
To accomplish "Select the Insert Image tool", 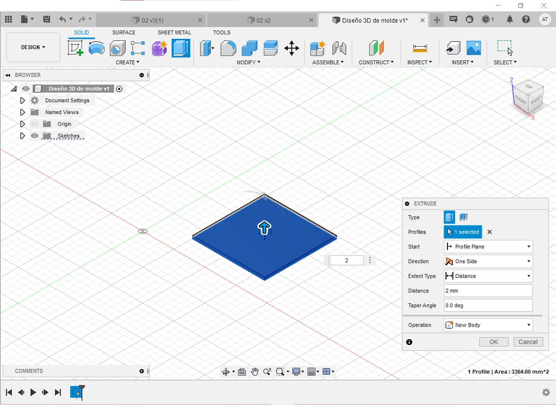I will point(474,48).
